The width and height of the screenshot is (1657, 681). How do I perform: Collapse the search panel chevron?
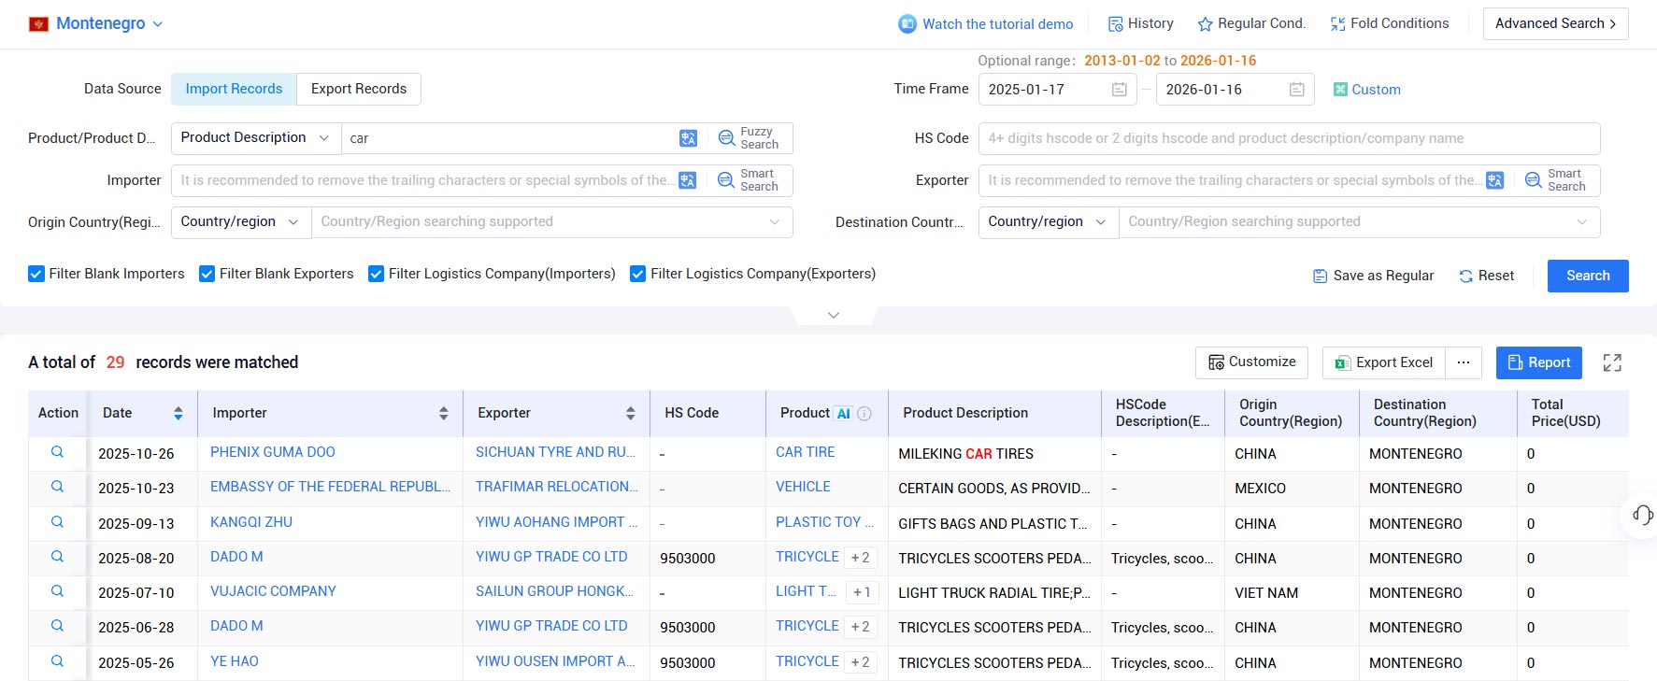(834, 315)
